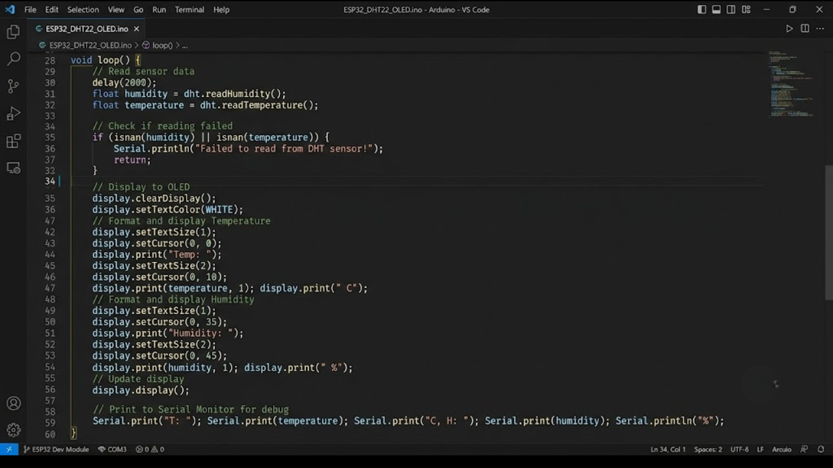Viewport: 833px width, 468px height.
Task: Toggle the bottom panel visibility
Action: tap(717, 10)
